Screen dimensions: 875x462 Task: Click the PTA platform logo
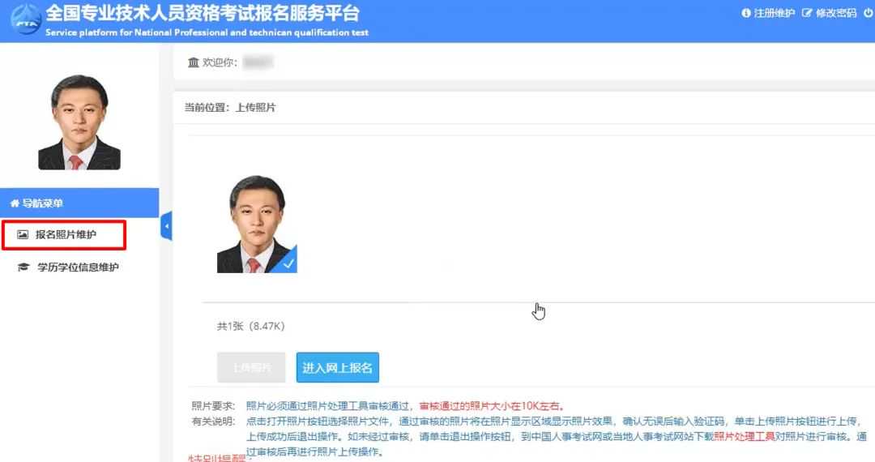point(24,22)
